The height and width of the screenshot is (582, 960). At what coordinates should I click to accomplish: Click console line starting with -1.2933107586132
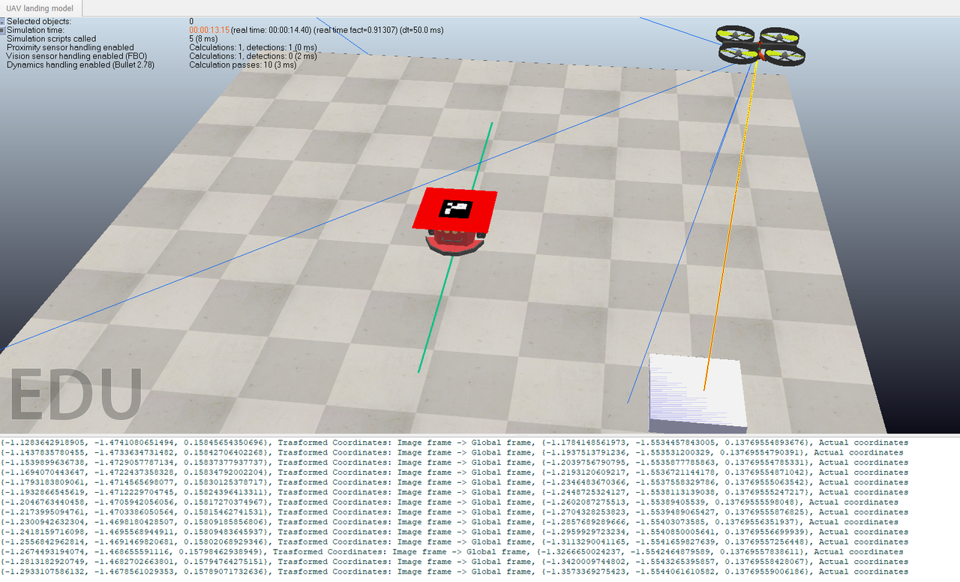click(454, 571)
